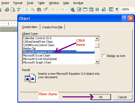Click the object list scroll up arrow
The height and width of the screenshot is (103, 135).
click(97, 39)
